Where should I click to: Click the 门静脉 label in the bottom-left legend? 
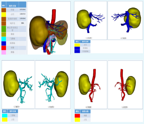pyautogui.click(x=13, y=115)
